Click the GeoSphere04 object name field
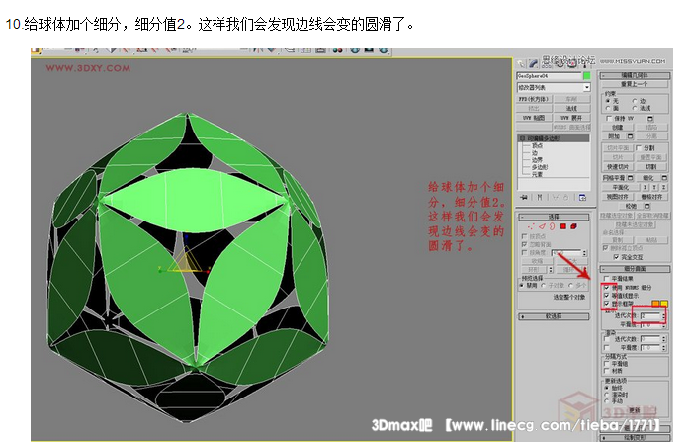The width and height of the screenshot is (689, 442). coord(549,76)
